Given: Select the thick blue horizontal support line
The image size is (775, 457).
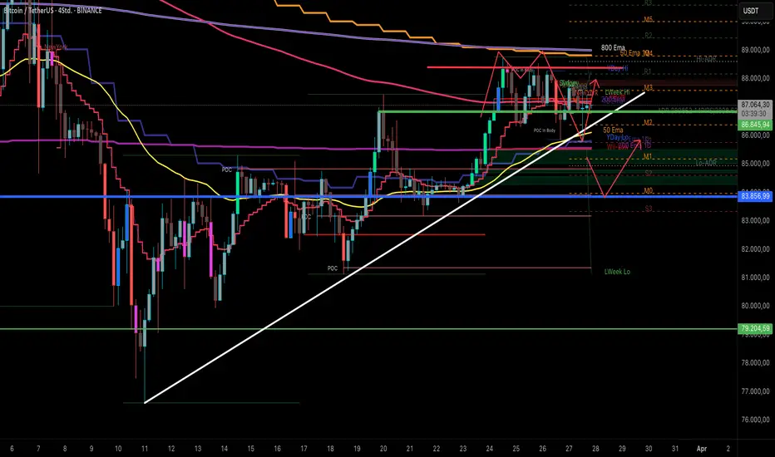Looking at the screenshot, I should click(368, 197).
